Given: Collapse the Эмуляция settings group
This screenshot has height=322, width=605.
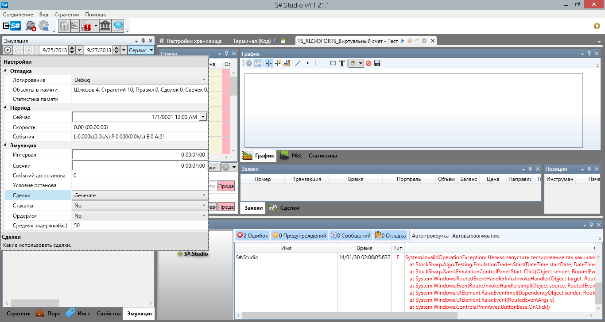Looking at the screenshot, I should click(5, 145).
